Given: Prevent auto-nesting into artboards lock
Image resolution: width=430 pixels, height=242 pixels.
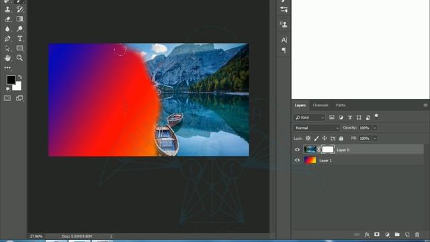Looking at the screenshot, I should (333, 138).
